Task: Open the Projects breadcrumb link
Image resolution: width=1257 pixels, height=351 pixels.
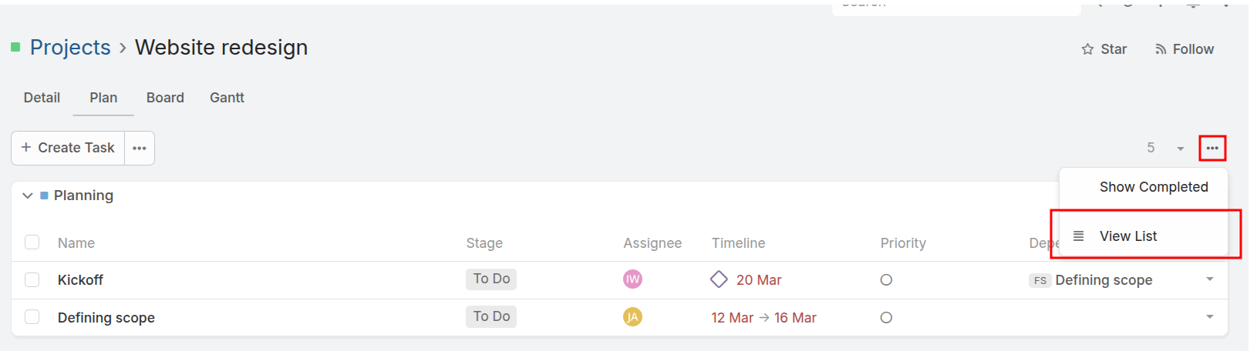Action: 70,48
